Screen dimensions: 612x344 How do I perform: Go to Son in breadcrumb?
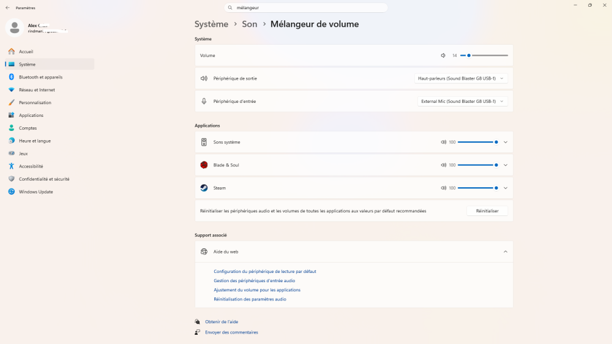click(250, 24)
